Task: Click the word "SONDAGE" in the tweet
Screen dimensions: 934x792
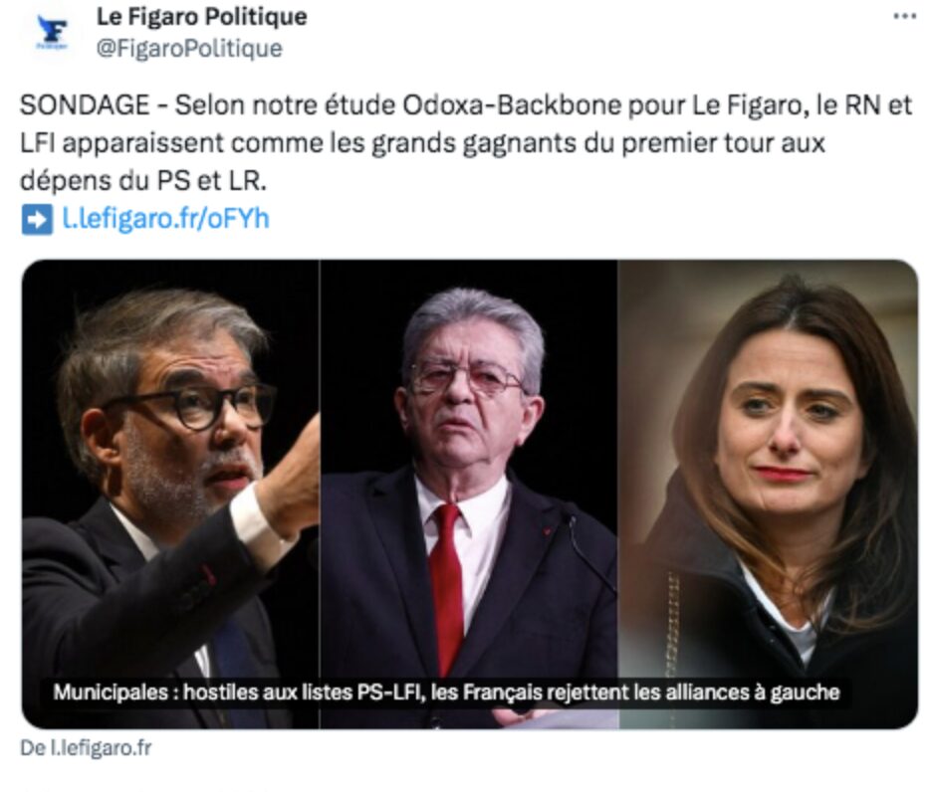Action: tap(85, 105)
